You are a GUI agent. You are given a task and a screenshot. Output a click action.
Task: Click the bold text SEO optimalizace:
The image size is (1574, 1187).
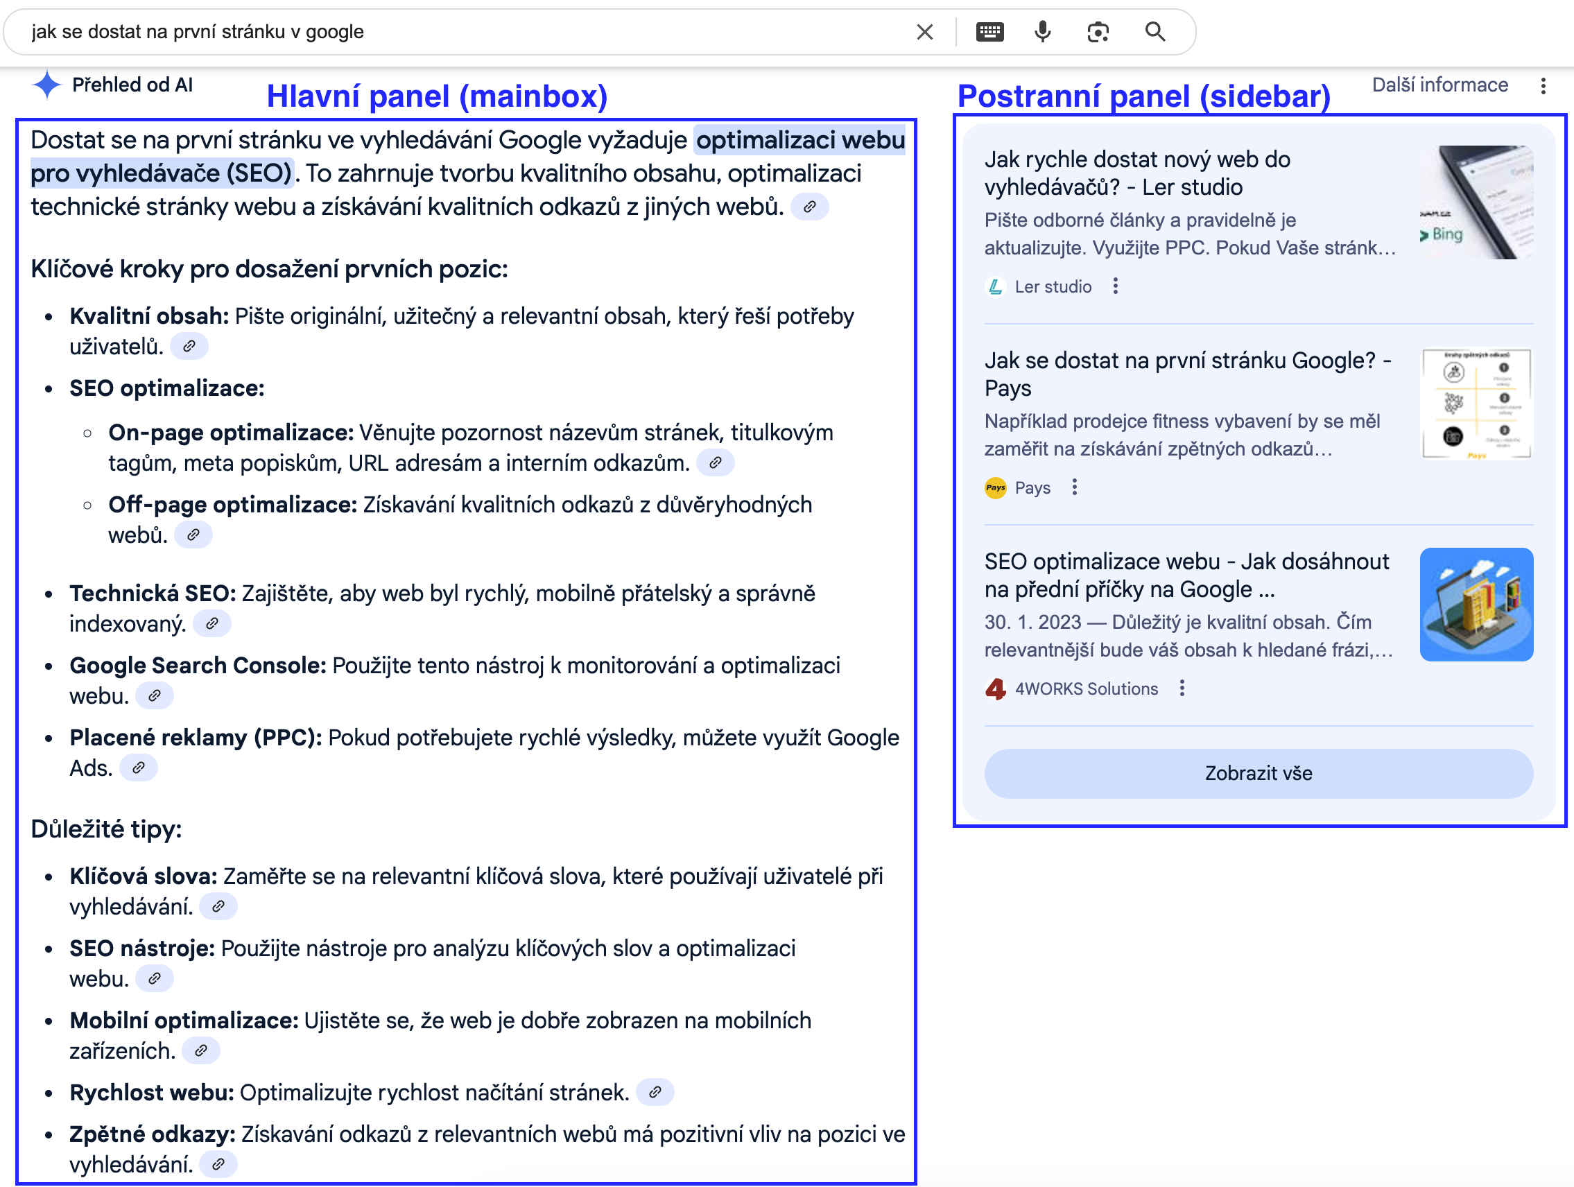pyautogui.click(x=166, y=388)
